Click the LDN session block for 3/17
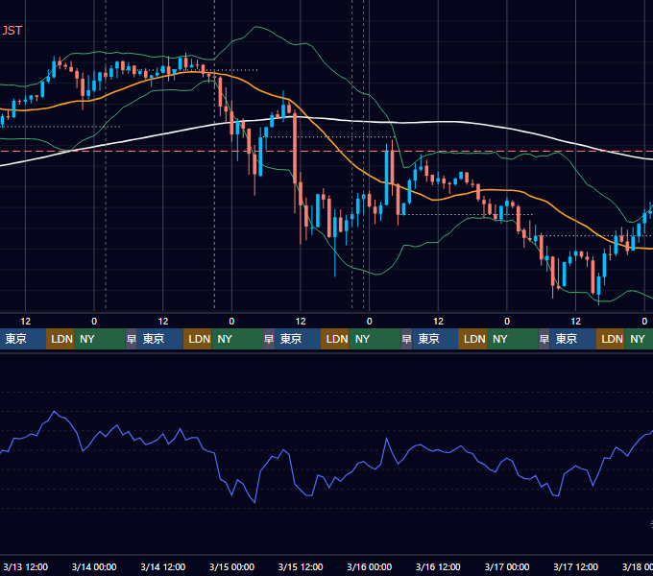 point(610,339)
